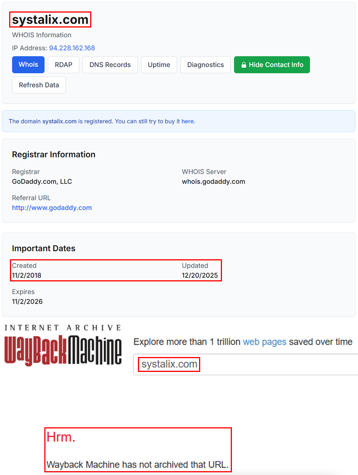This screenshot has width=358, height=475.
Task: Select the Uptime tab
Action: (x=159, y=65)
